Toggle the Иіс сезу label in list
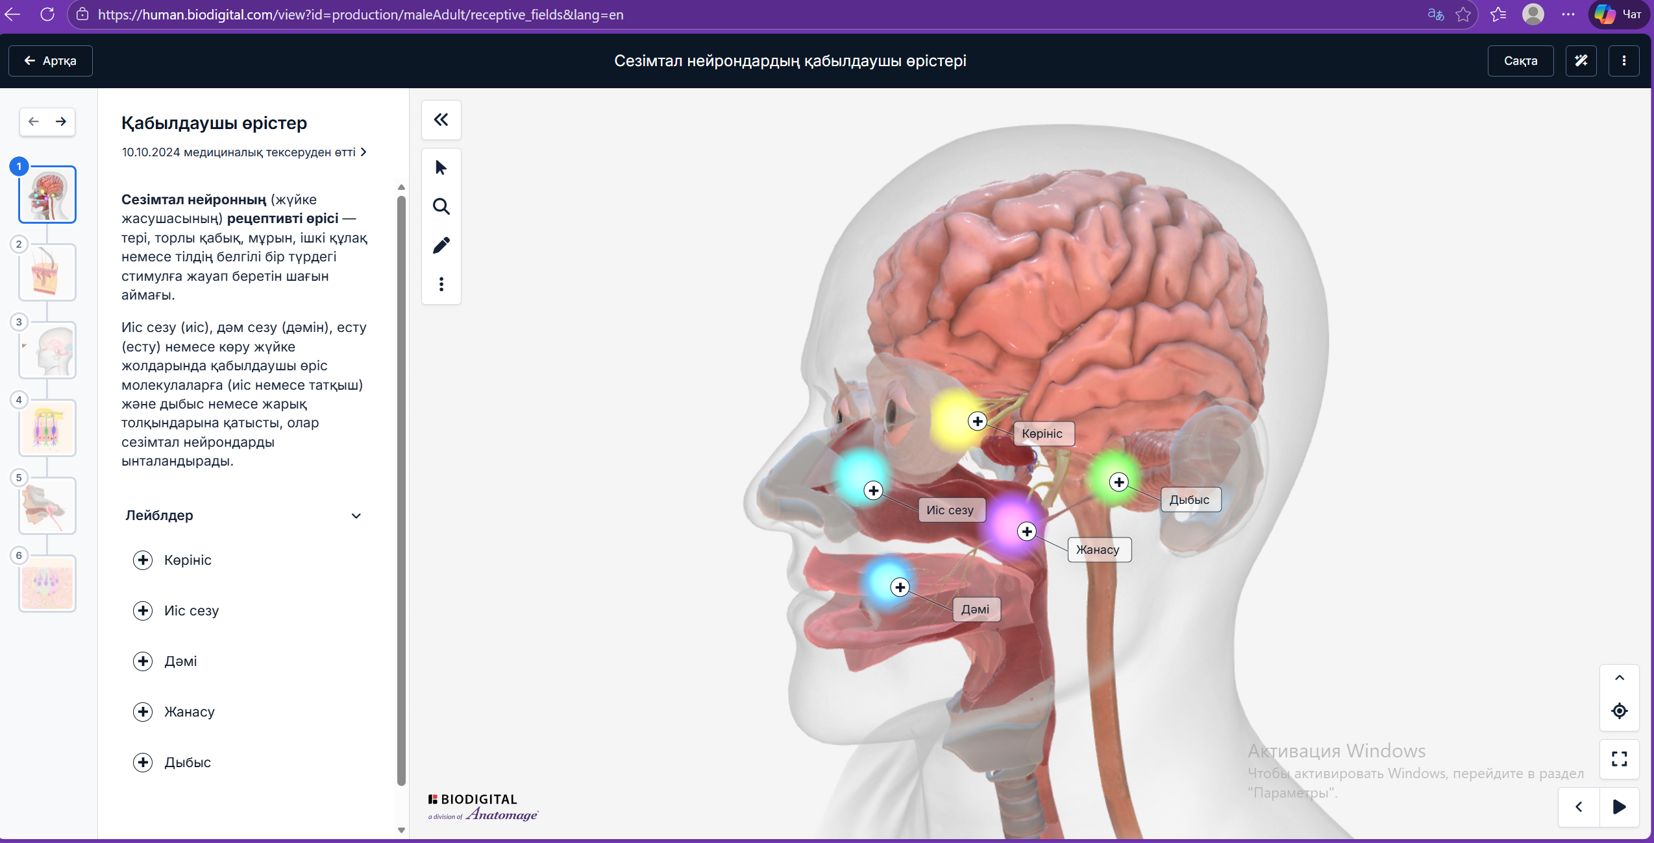The image size is (1654, 843). pos(143,611)
